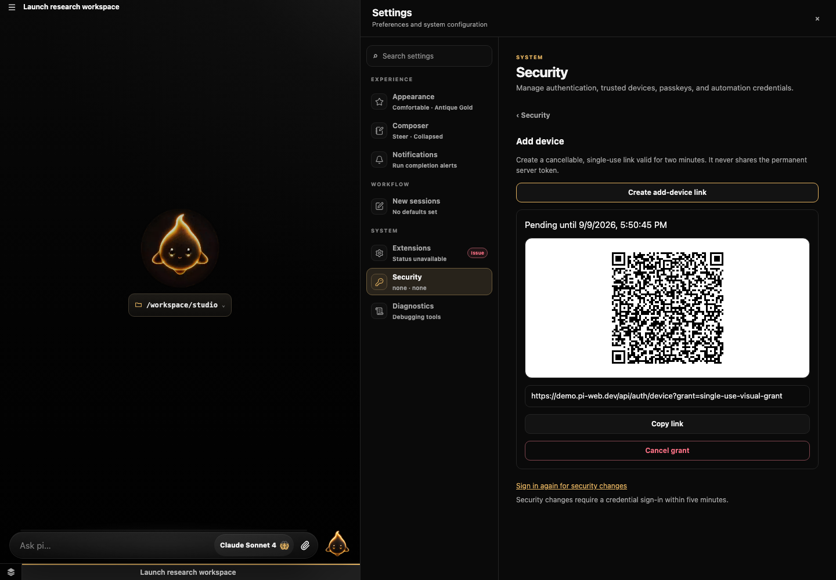The height and width of the screenshot is (580, 836).
Task: Click the Diagnostics tools icon
Action: click(379, 311)
